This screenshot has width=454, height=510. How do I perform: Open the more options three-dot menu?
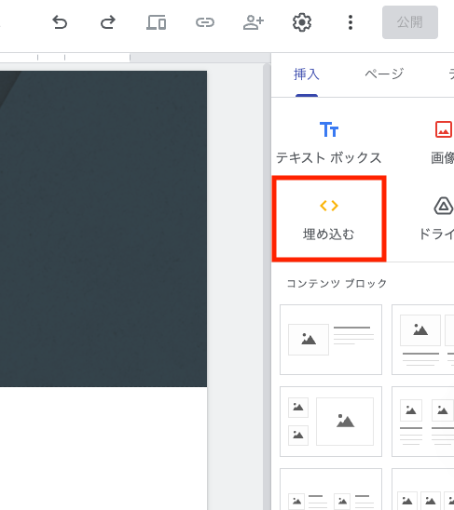click(351, 22)
